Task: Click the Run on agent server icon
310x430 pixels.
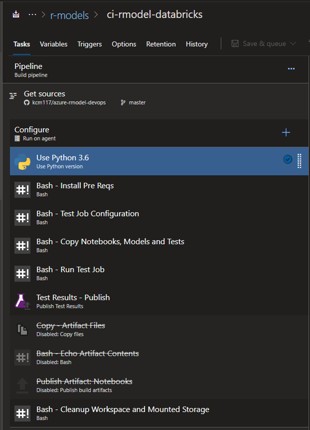Action: (17, 139)
